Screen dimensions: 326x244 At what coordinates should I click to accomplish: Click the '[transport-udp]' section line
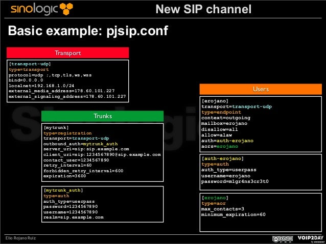point(30,64)
